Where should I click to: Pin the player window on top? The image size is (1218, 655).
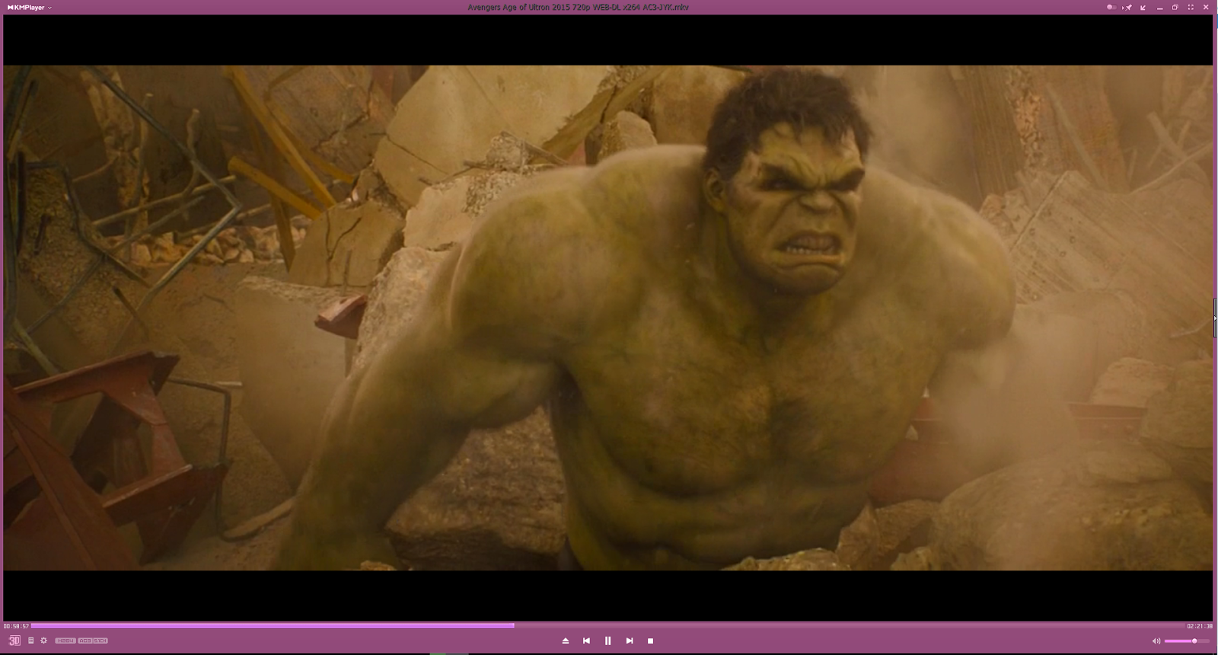tap(1128, 8)
